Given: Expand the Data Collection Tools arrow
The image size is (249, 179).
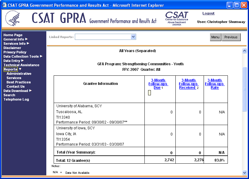Looking at the screenshot, I should (x=41, y=56).
